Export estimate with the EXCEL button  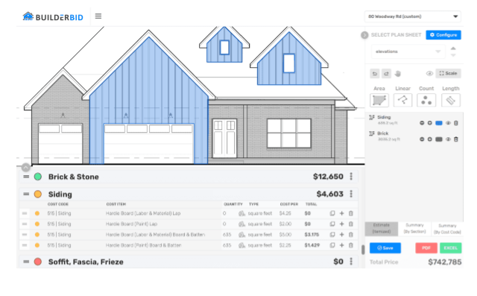(x=450, y=248)
